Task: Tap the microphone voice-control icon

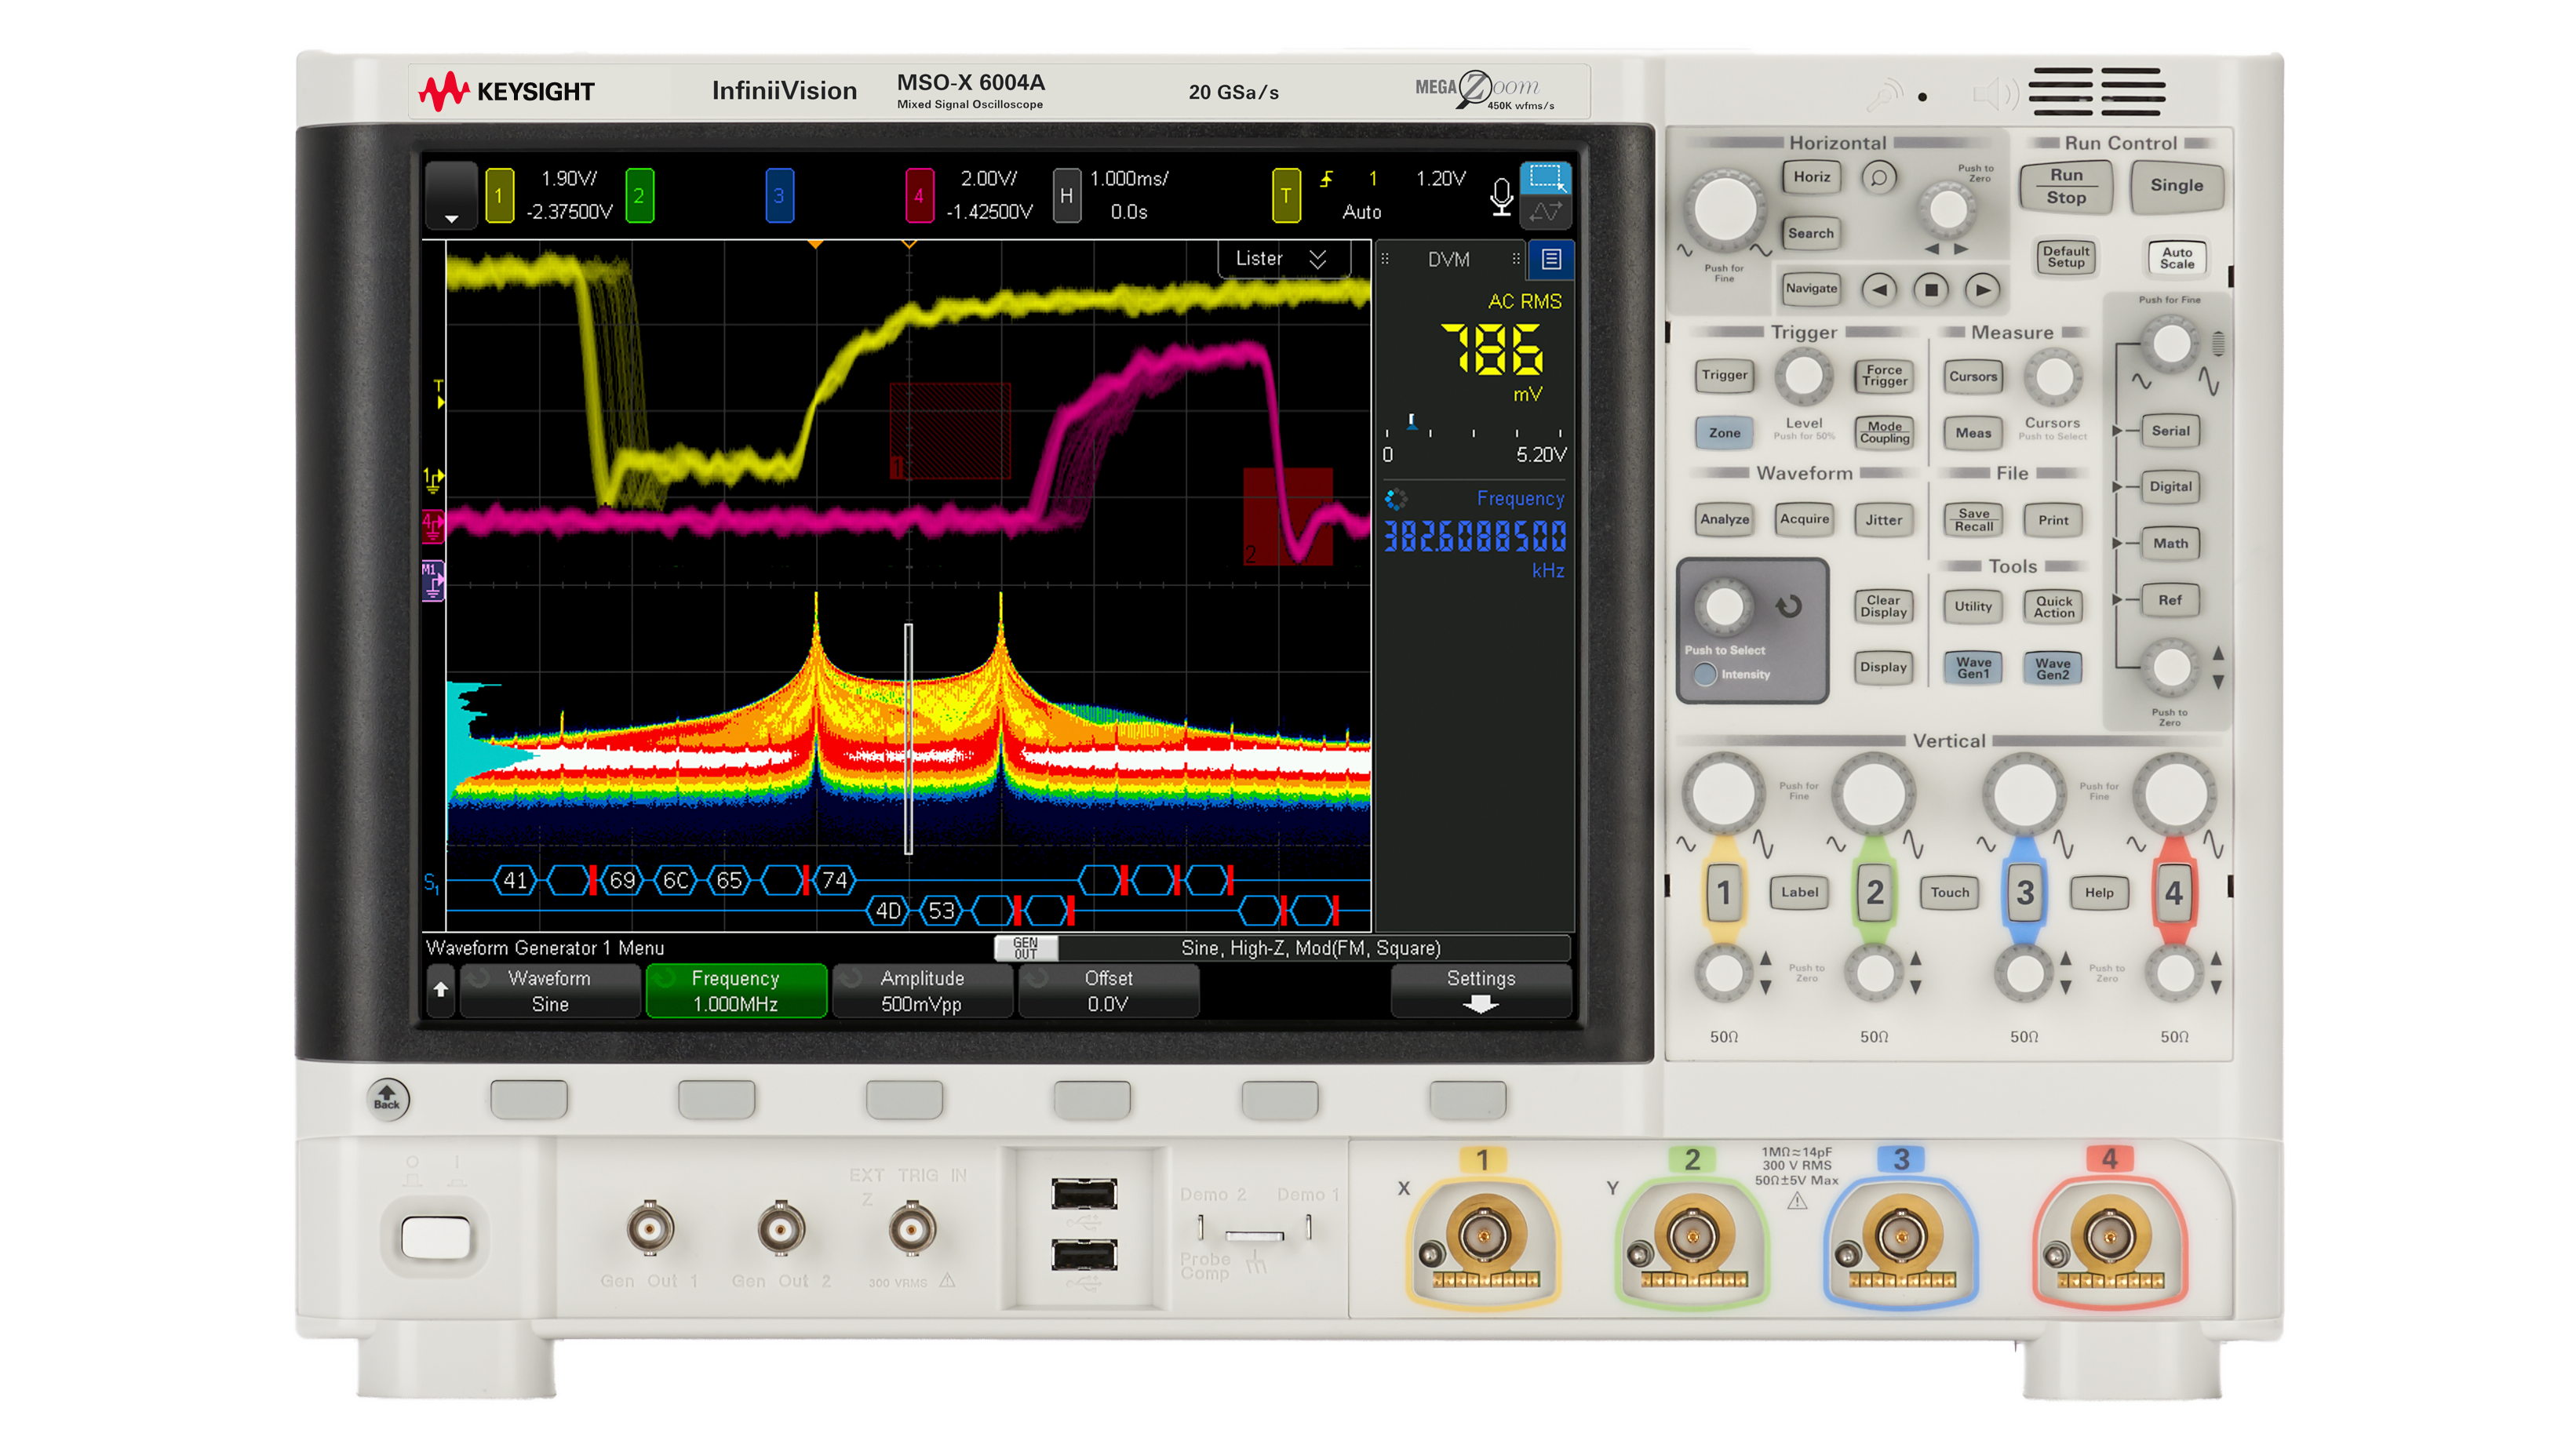Action: pyautogui.click(x=1501, y=196)
